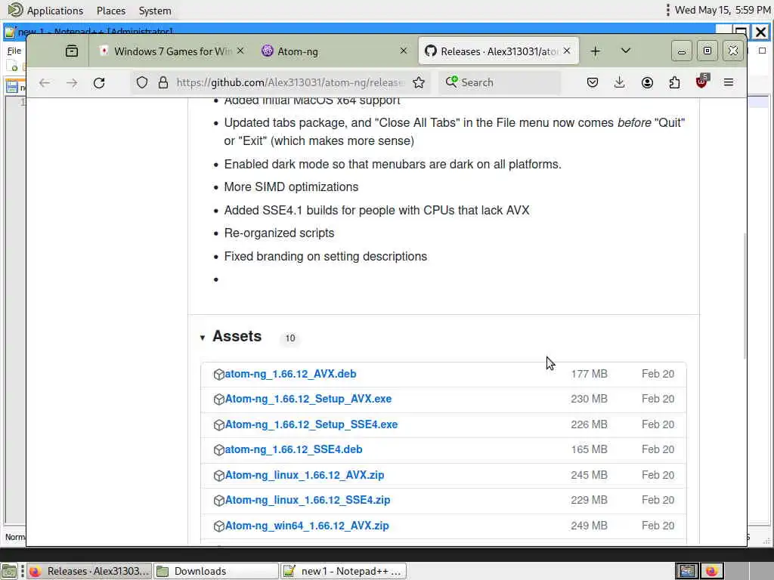
Task: Close the Releases GitHub tab
Action: [567, 51]
